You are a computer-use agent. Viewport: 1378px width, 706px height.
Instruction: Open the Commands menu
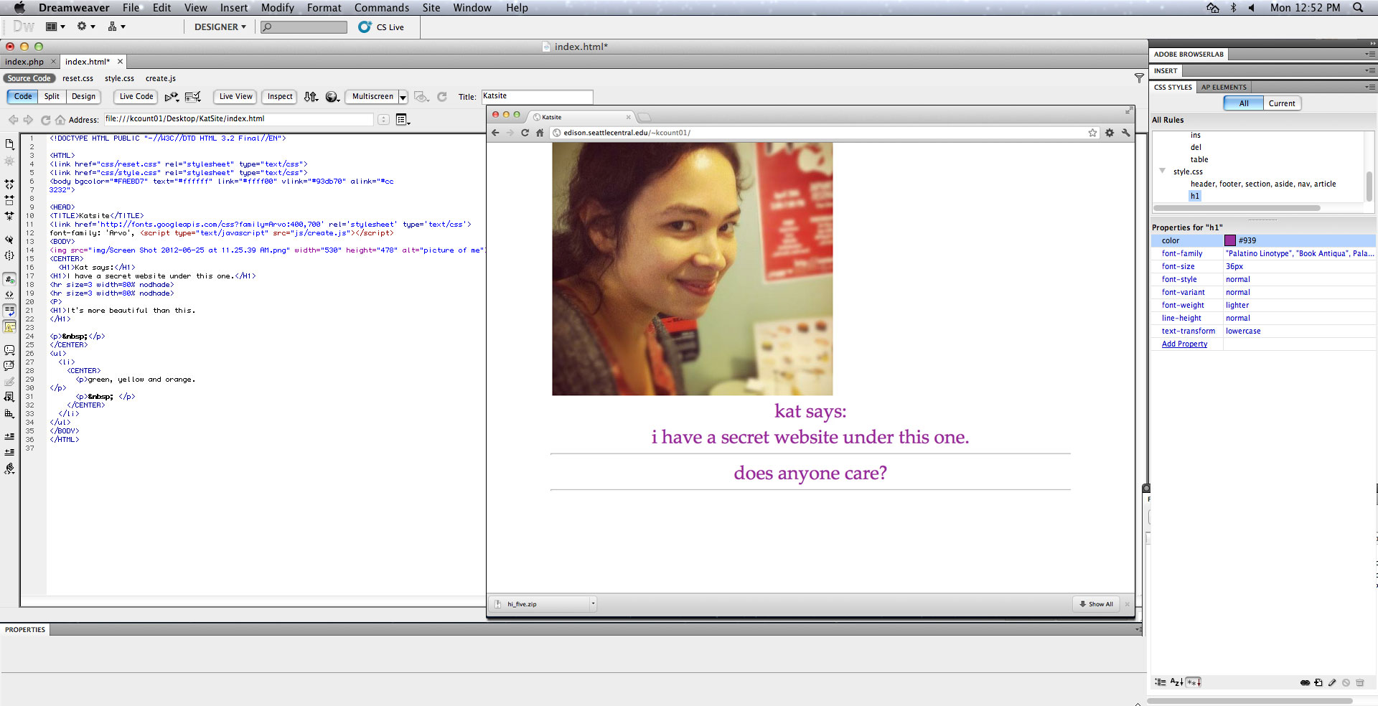coord(381,8)
